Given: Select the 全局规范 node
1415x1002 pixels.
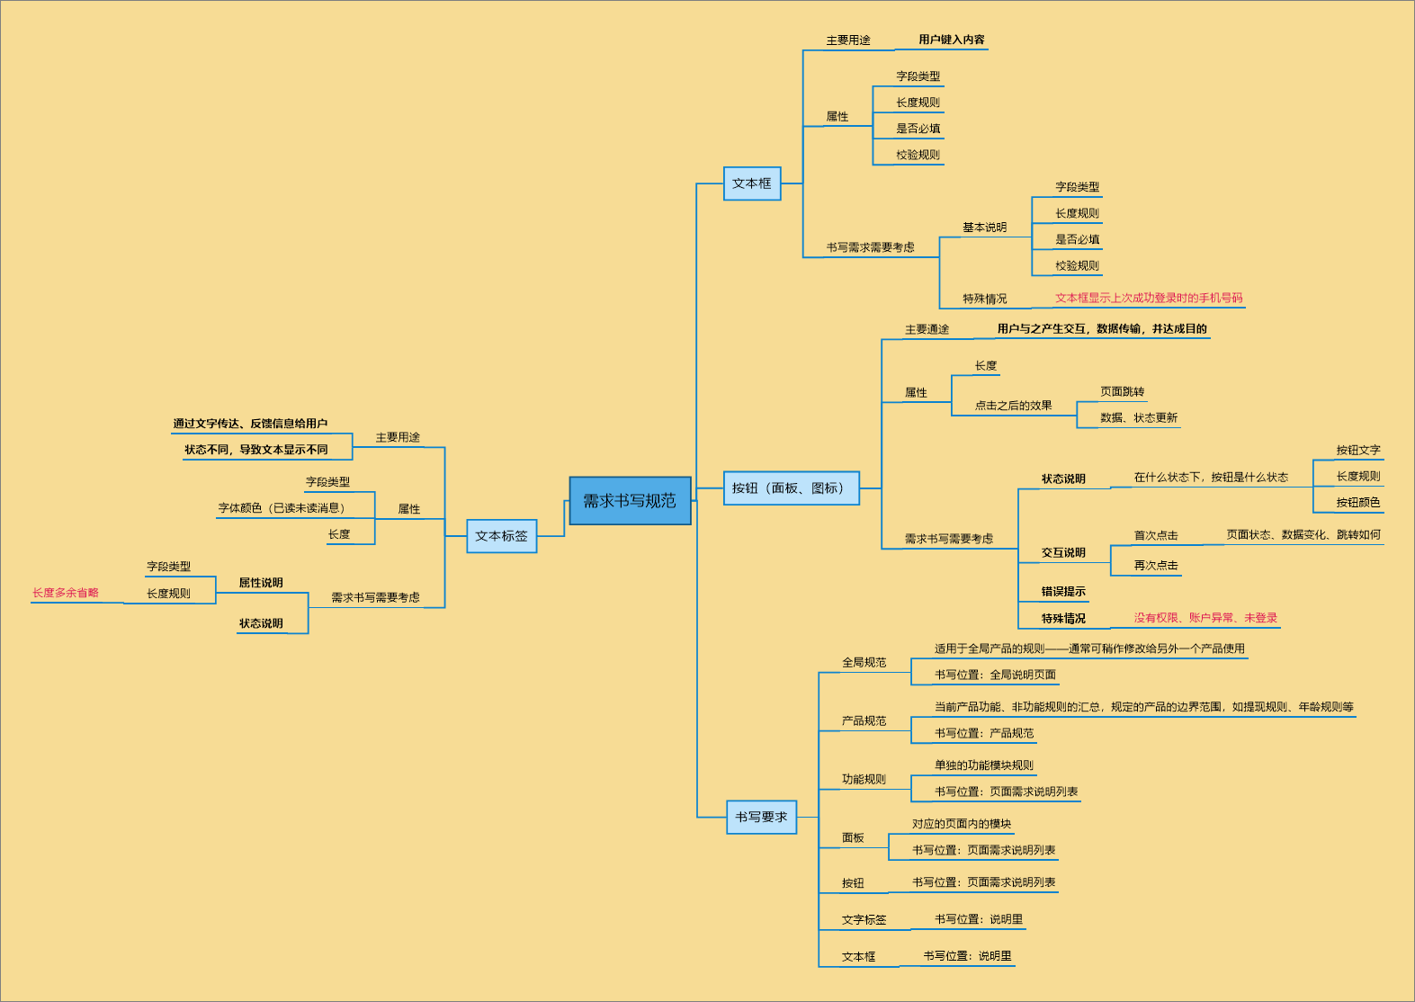Looking at the screenshot, I should [864, 663].
